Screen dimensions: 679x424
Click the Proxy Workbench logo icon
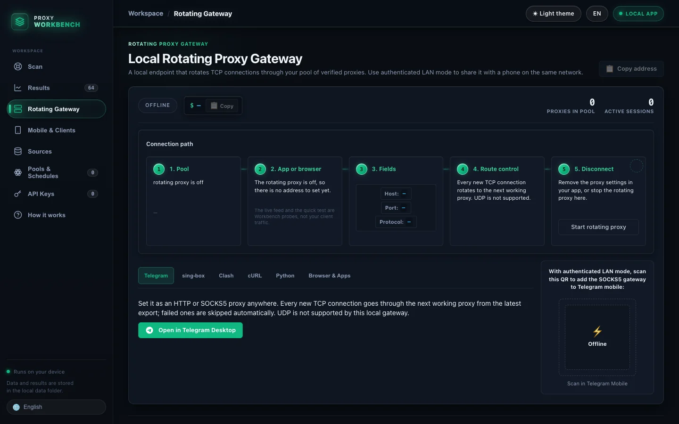tap(20, 22)
